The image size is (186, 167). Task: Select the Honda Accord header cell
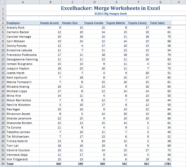coord(50,23)
